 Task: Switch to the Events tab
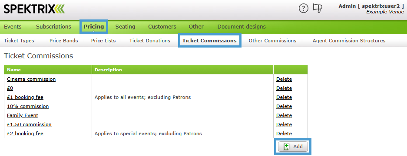tap(13, 27)
